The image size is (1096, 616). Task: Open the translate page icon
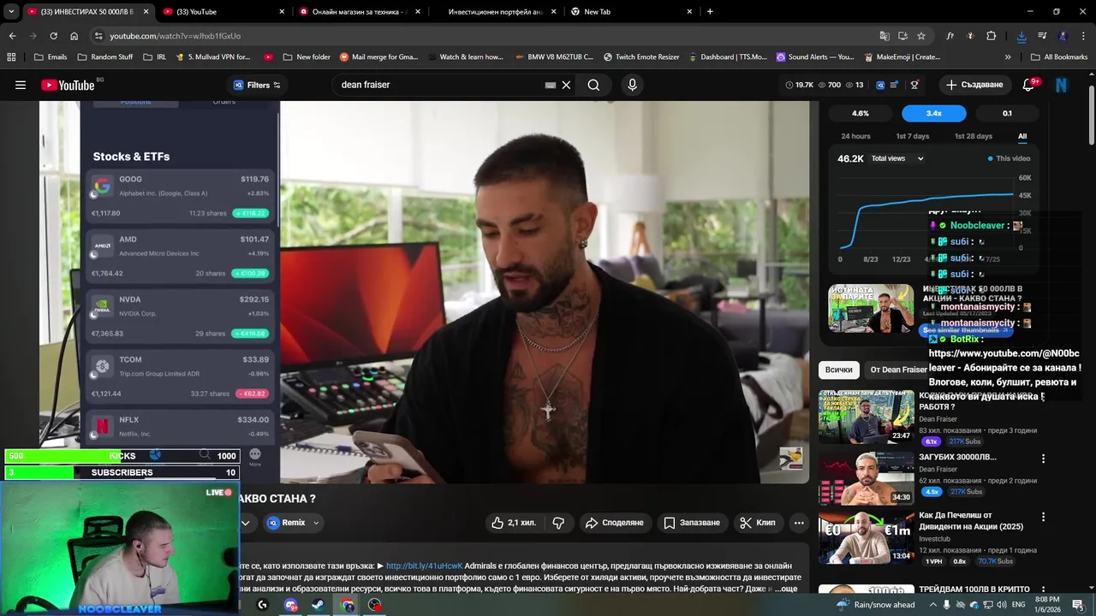[885, 36]
